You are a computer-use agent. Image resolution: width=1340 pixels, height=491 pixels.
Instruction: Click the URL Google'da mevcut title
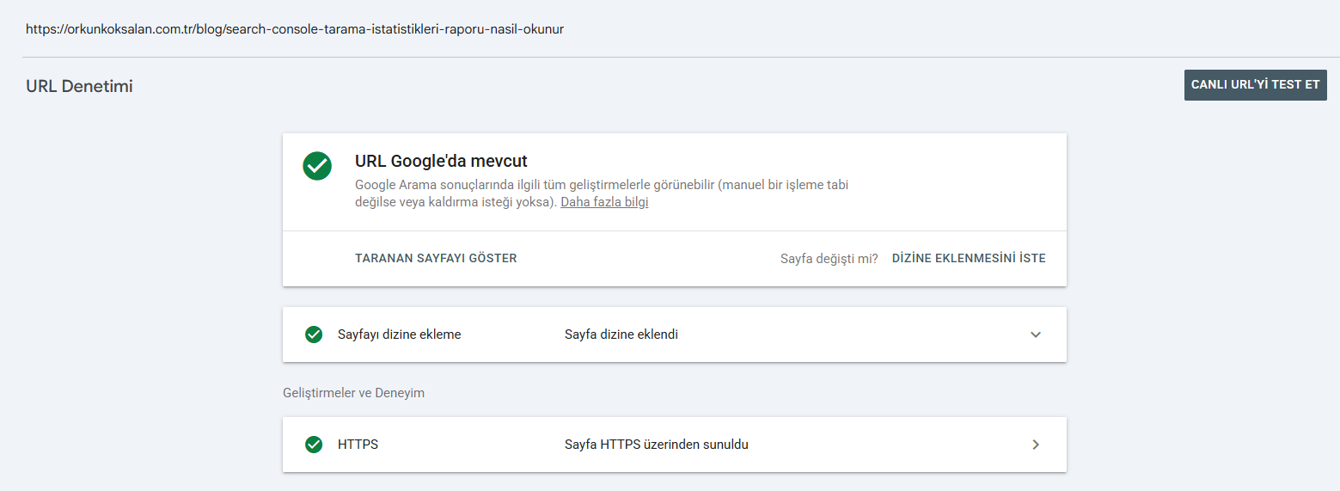[441, 161]
